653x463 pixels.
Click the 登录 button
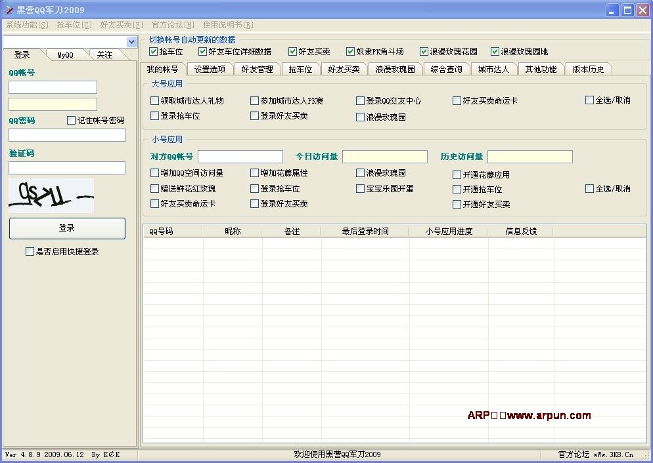coord(67,228)
